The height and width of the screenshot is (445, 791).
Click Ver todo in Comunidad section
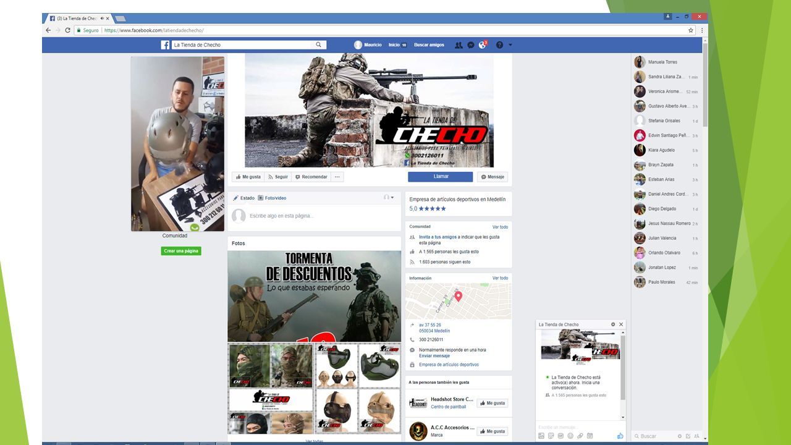500,227
